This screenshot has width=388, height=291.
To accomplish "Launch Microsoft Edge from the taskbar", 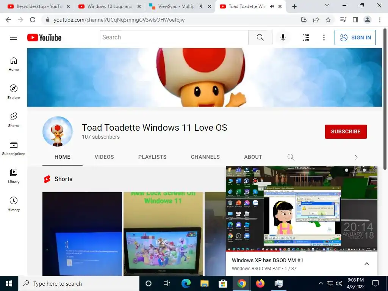I will tap(186, 283).
